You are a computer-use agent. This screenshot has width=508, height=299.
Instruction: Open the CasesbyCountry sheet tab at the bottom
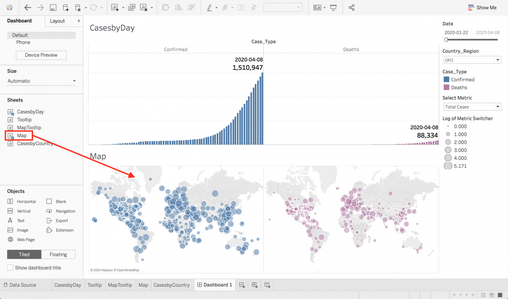point(171,285)
